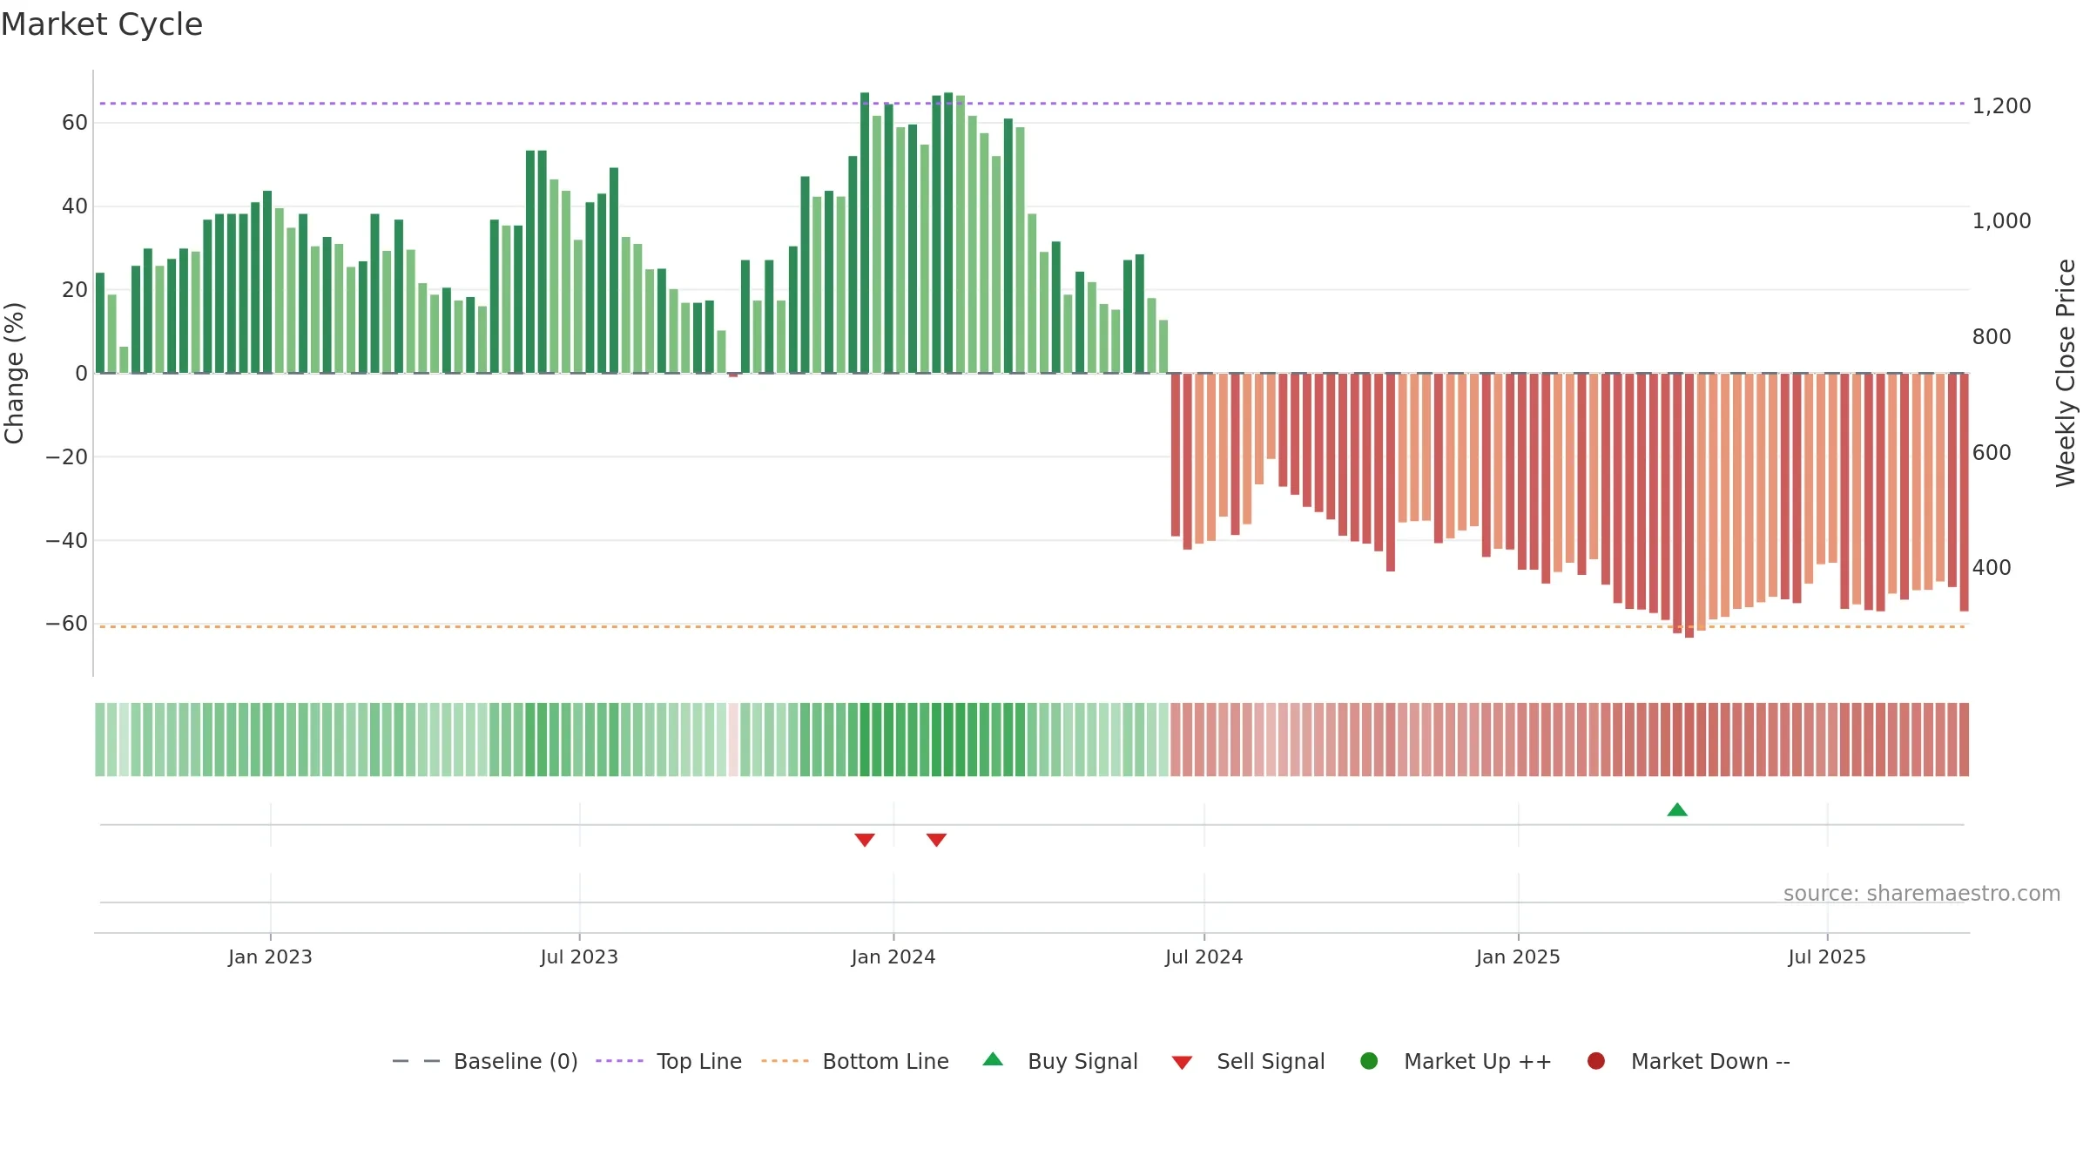
Task: Click the green buy signal triangle marker
Action: (x=1677, y=809)
